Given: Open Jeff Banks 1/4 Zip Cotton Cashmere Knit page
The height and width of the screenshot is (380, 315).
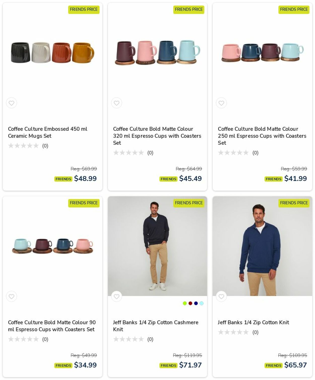Looking at the screenshot, I should click(155, 326).
